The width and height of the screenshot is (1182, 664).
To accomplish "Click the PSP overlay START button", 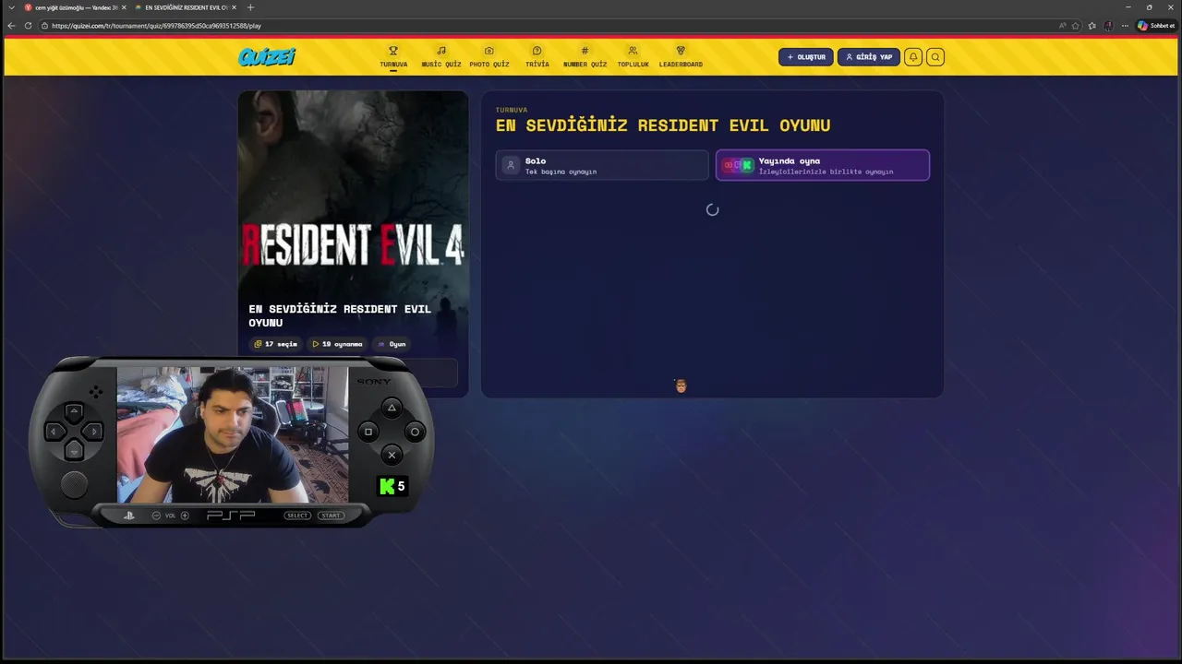I will 331,516.
